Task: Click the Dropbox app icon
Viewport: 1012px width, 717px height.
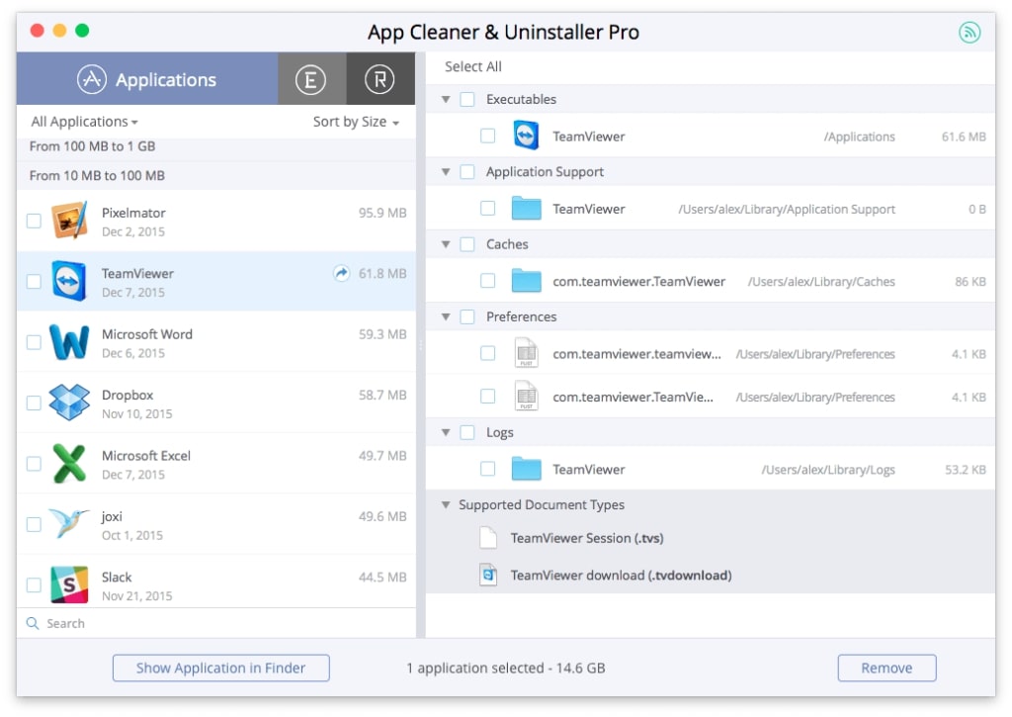Action: (x=70, y=403)
